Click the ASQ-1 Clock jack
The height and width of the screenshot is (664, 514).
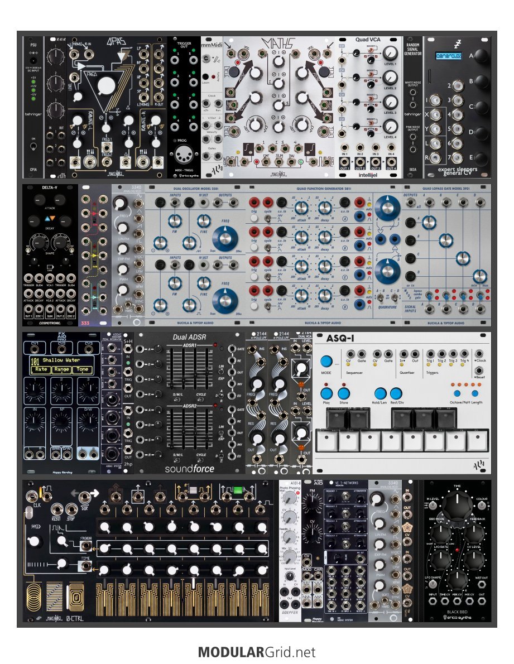479,354
